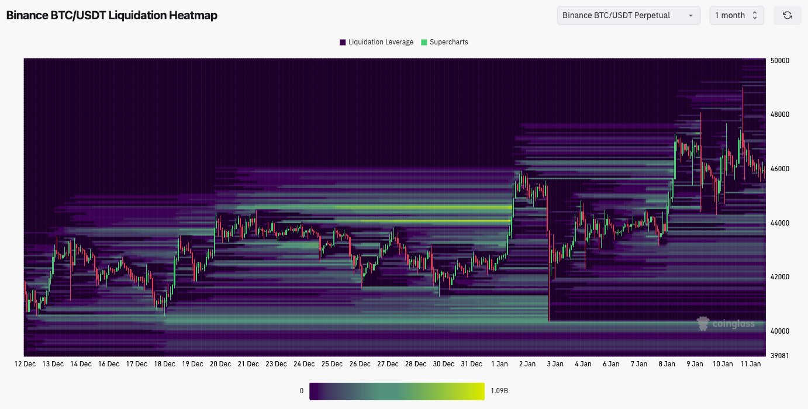Click the 17 Dec date label
The width and height of the screenshot is (808, 409).
[136, 364]
